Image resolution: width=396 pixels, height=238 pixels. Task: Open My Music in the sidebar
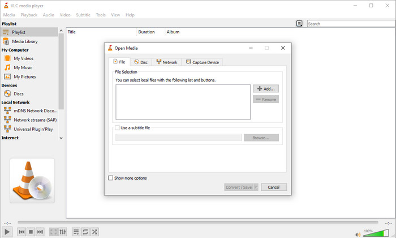(29, 67)
